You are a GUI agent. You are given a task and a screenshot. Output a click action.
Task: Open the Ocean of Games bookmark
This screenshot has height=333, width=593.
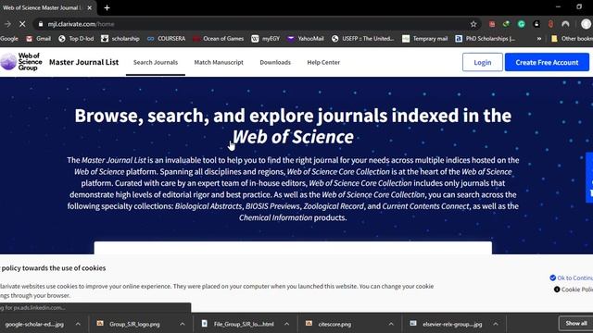219,39
